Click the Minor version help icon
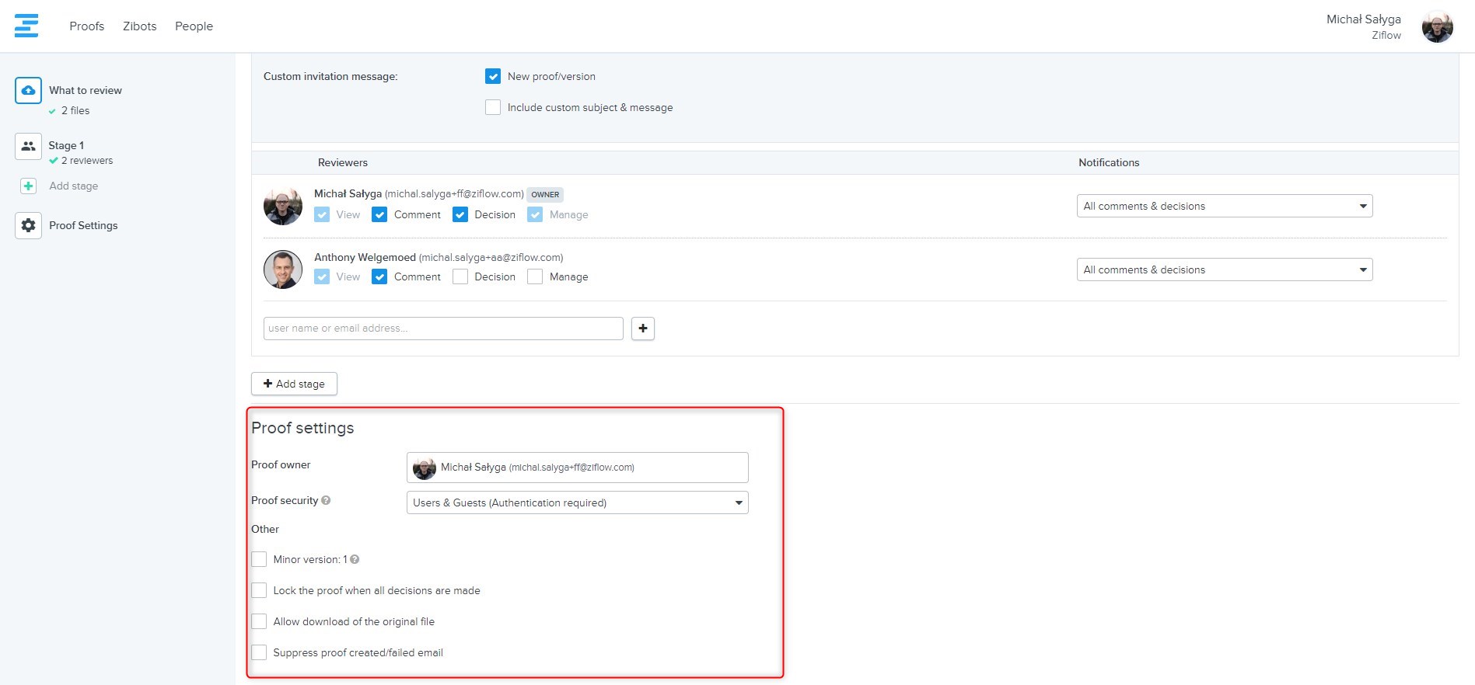 point(355,559)
